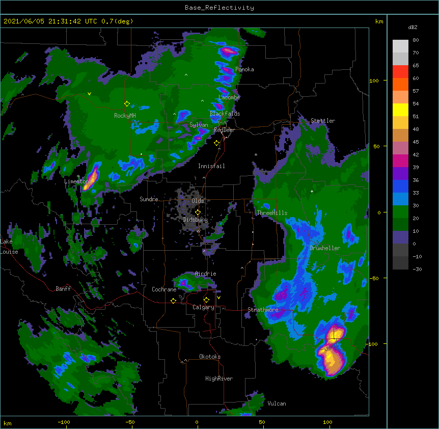The image size is (439, 429).
Task: Click the Lacombe city label
Action: (x=229, y=97)
